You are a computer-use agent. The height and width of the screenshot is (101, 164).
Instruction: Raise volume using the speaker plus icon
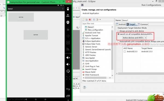(68, 58)
